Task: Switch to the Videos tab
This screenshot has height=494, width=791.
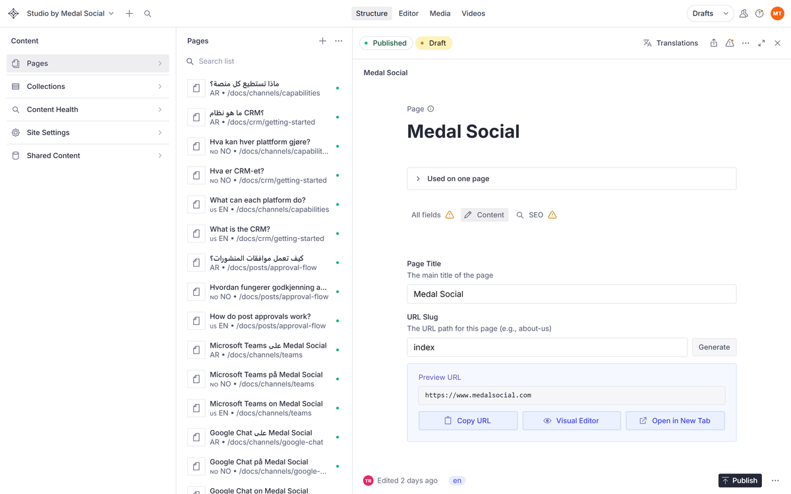Action: (473, 13)
